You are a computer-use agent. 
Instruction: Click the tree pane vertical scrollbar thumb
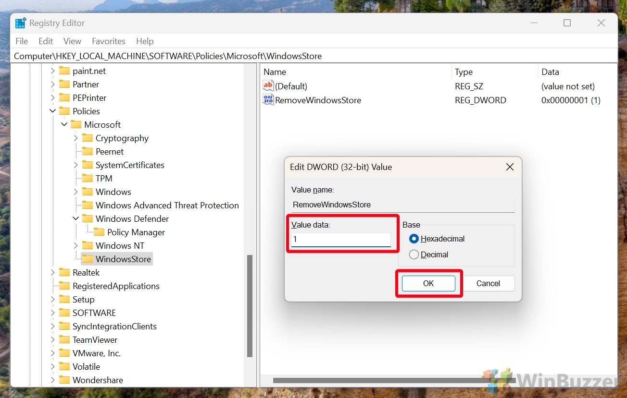tap(250, 306)
